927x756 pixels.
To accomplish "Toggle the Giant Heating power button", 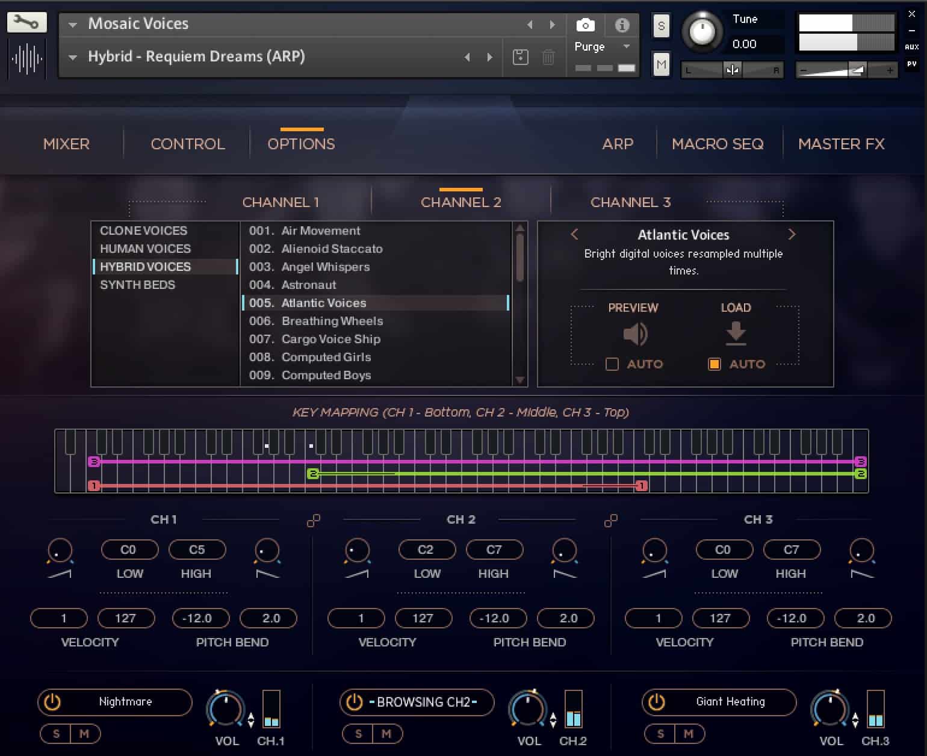I will click(x=657, y=702).
